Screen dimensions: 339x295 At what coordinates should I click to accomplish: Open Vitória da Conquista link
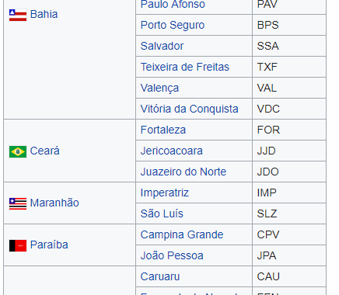pyautogui.click(x=189, y=109)
